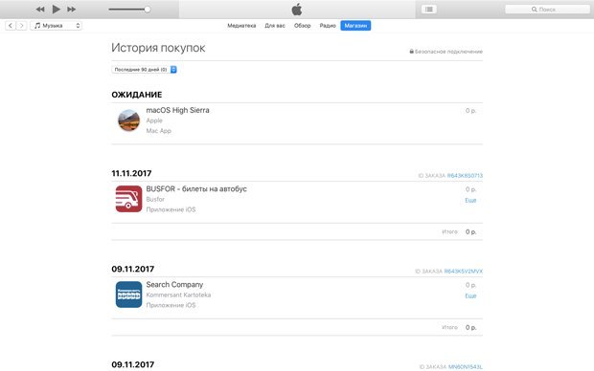Open order ID link R643K5V2MVX
Screen dimensions: 594x371
pyautogui.click(x=464, y=272)
